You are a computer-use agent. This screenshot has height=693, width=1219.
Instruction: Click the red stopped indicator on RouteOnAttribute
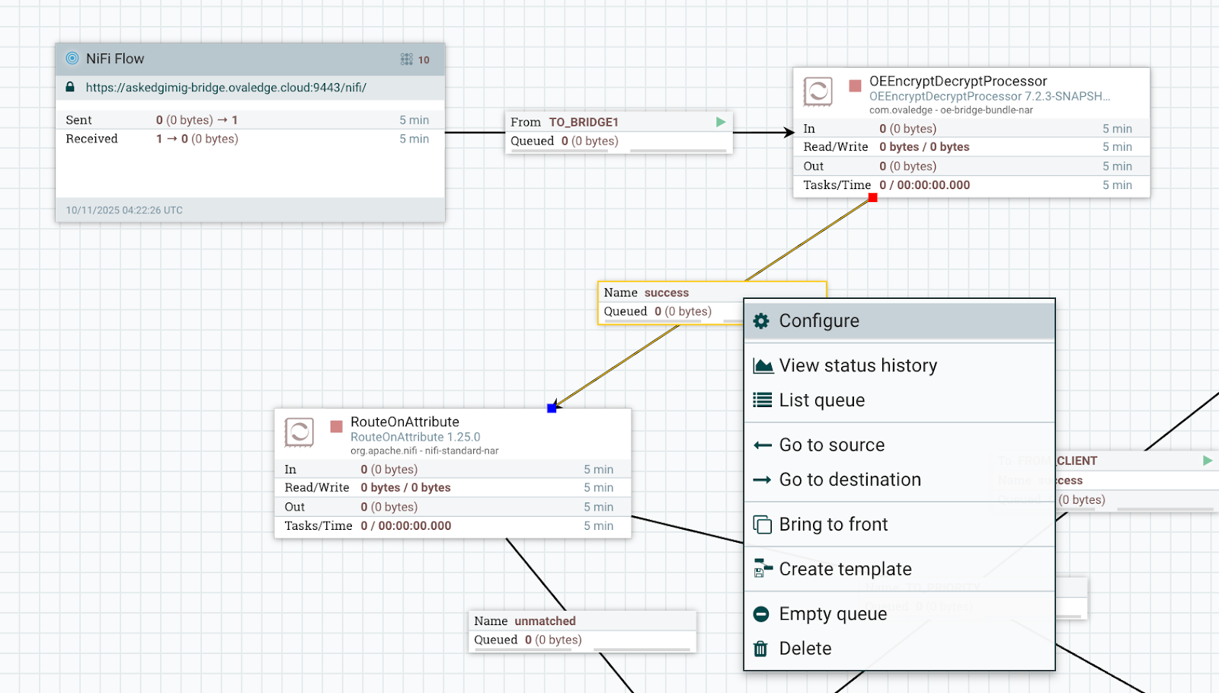pyautogui.click(x=336, y=426)
